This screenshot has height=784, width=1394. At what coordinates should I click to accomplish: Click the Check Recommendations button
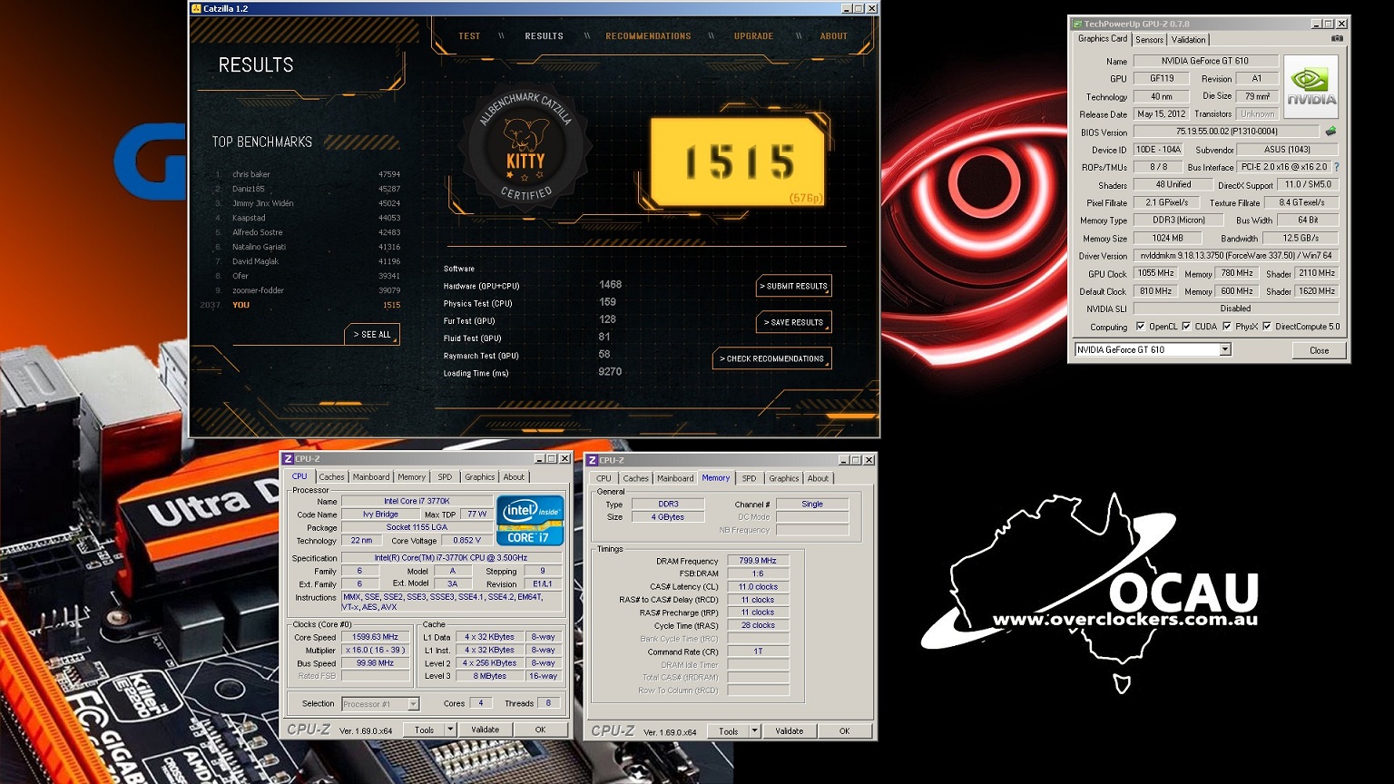771,358
